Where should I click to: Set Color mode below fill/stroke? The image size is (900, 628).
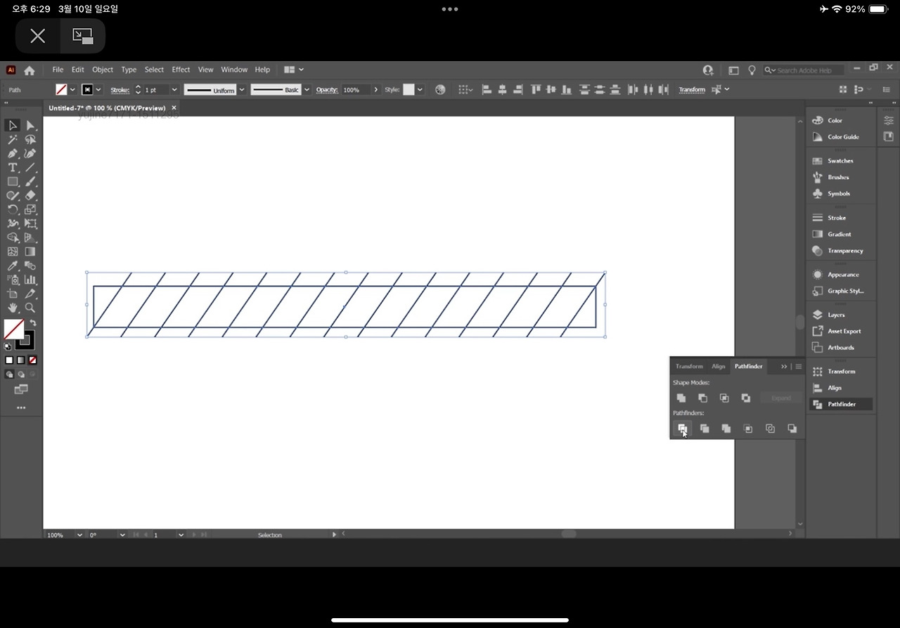point(9,360)
